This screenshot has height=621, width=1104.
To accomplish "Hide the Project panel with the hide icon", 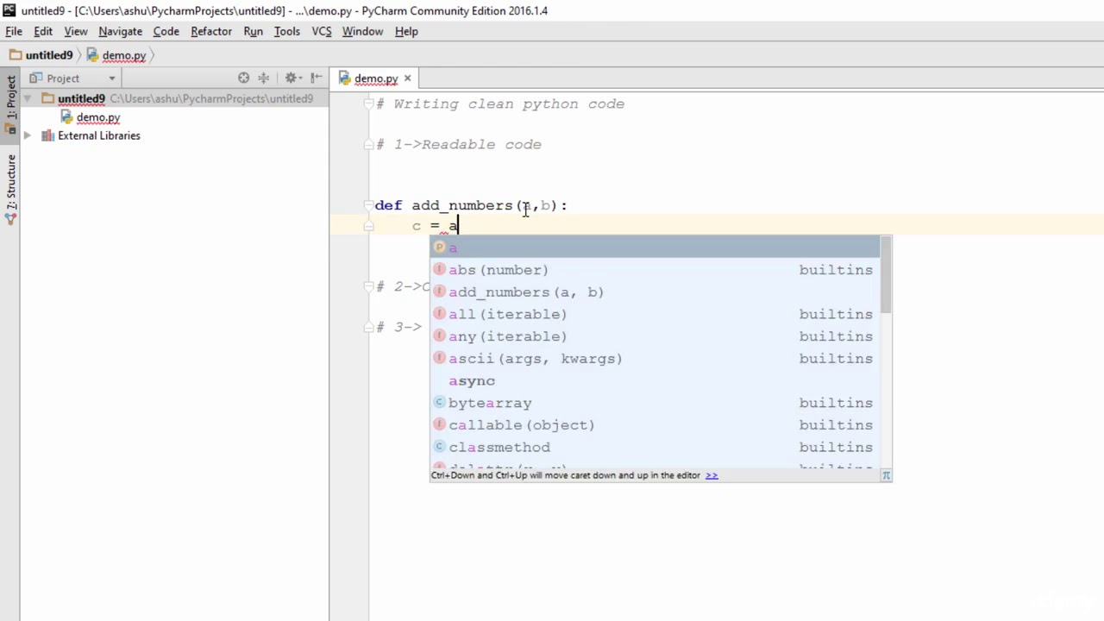I will click(317, 78).
